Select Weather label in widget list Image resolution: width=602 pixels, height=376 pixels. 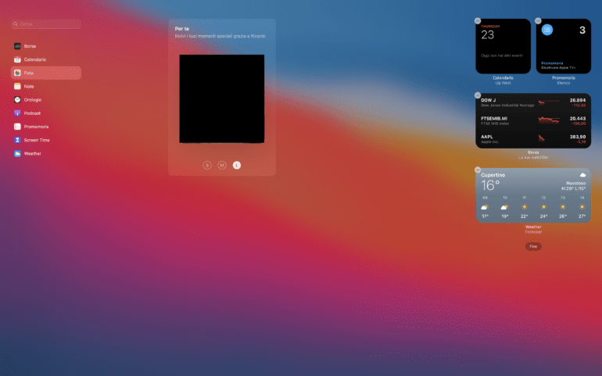click(x=33, y=154)
